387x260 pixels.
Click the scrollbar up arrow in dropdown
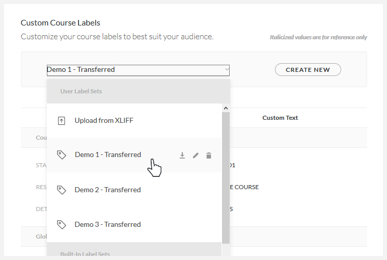pyautogui.click(x=226, y=108)
